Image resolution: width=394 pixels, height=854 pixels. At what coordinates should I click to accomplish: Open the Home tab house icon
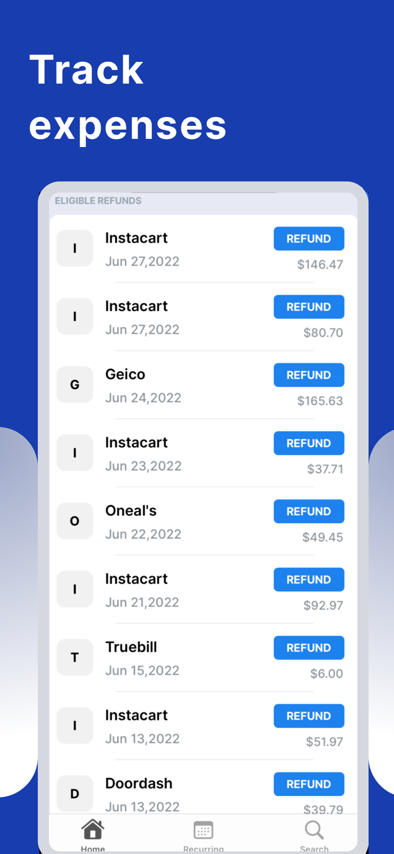[93, 829]
